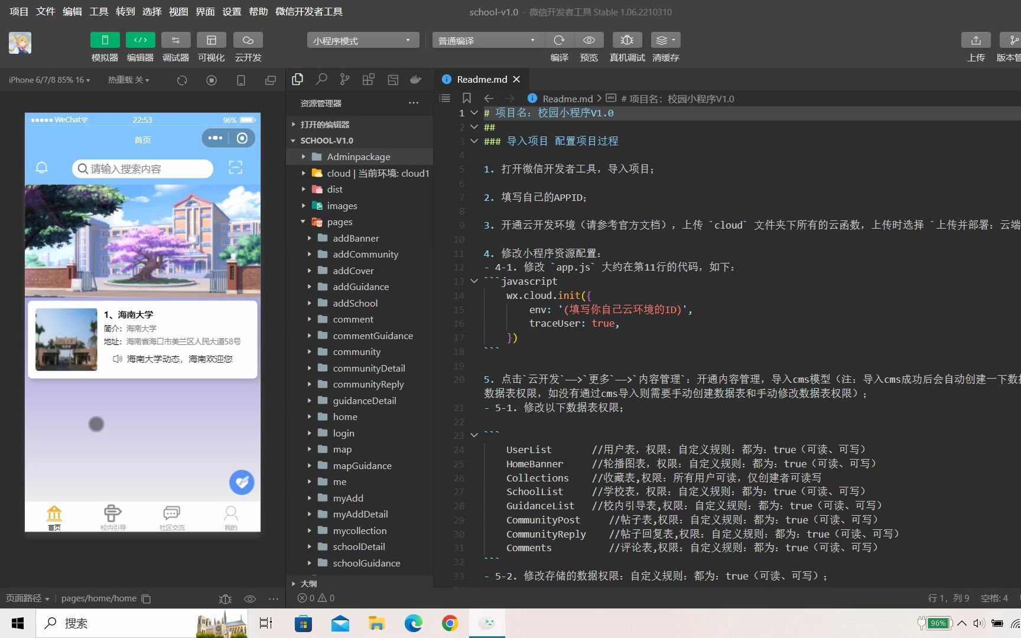The width and height of the screenshot is (1021, 638).
Task: Open the Clear Cache (清缓存) menu
Action: pos(665,40)
